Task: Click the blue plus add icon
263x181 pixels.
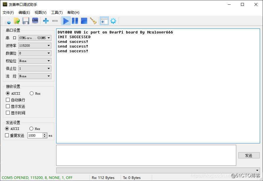Action: [x=46, y=21]
